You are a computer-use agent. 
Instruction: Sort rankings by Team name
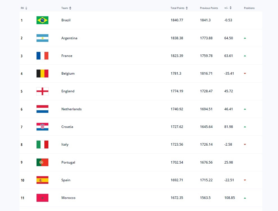click(70, 8)
